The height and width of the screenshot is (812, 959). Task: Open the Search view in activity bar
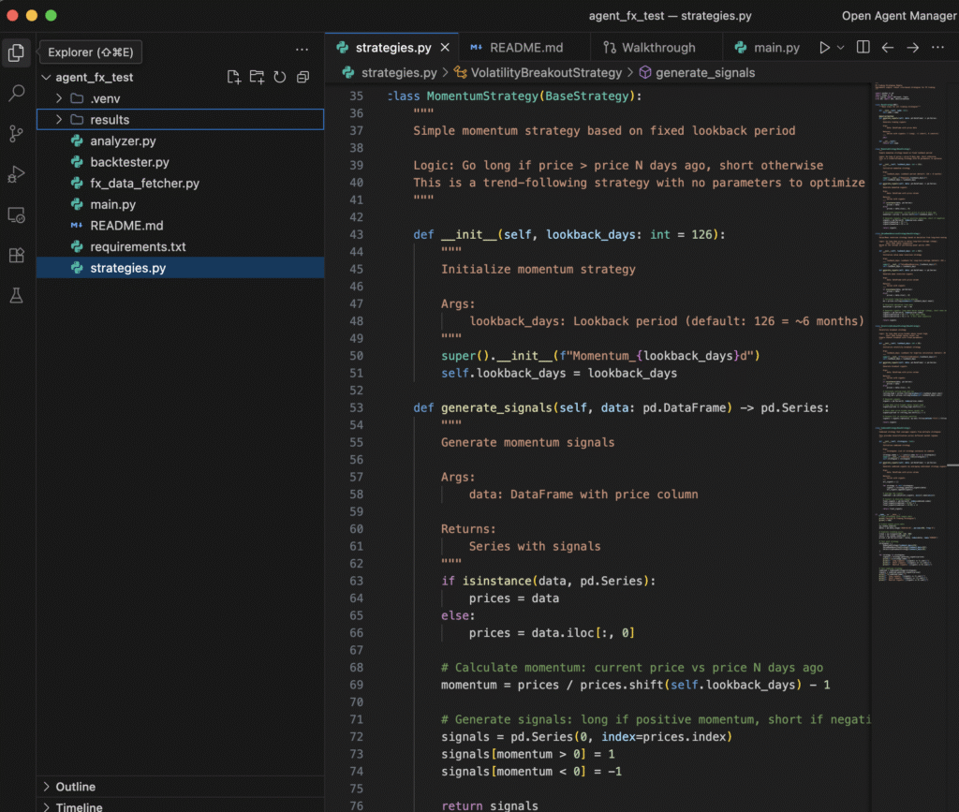point(17,93)
